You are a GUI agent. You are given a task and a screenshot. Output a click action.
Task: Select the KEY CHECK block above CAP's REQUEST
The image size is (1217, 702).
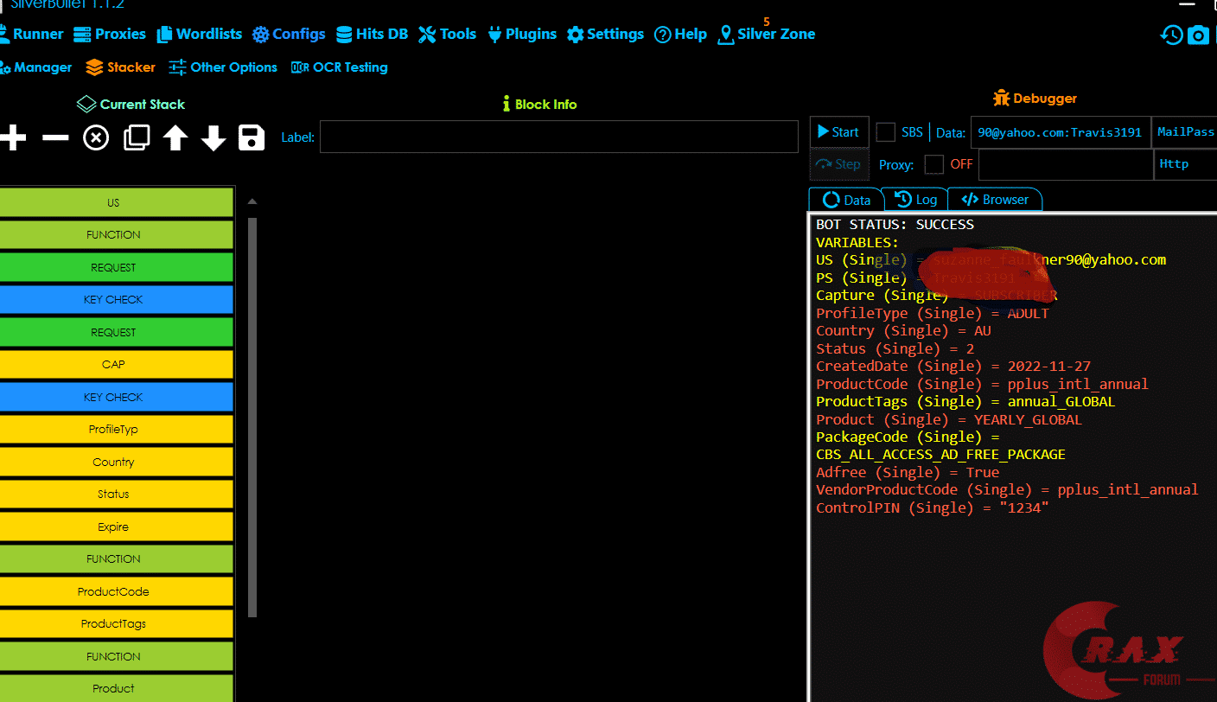point(116,300)
